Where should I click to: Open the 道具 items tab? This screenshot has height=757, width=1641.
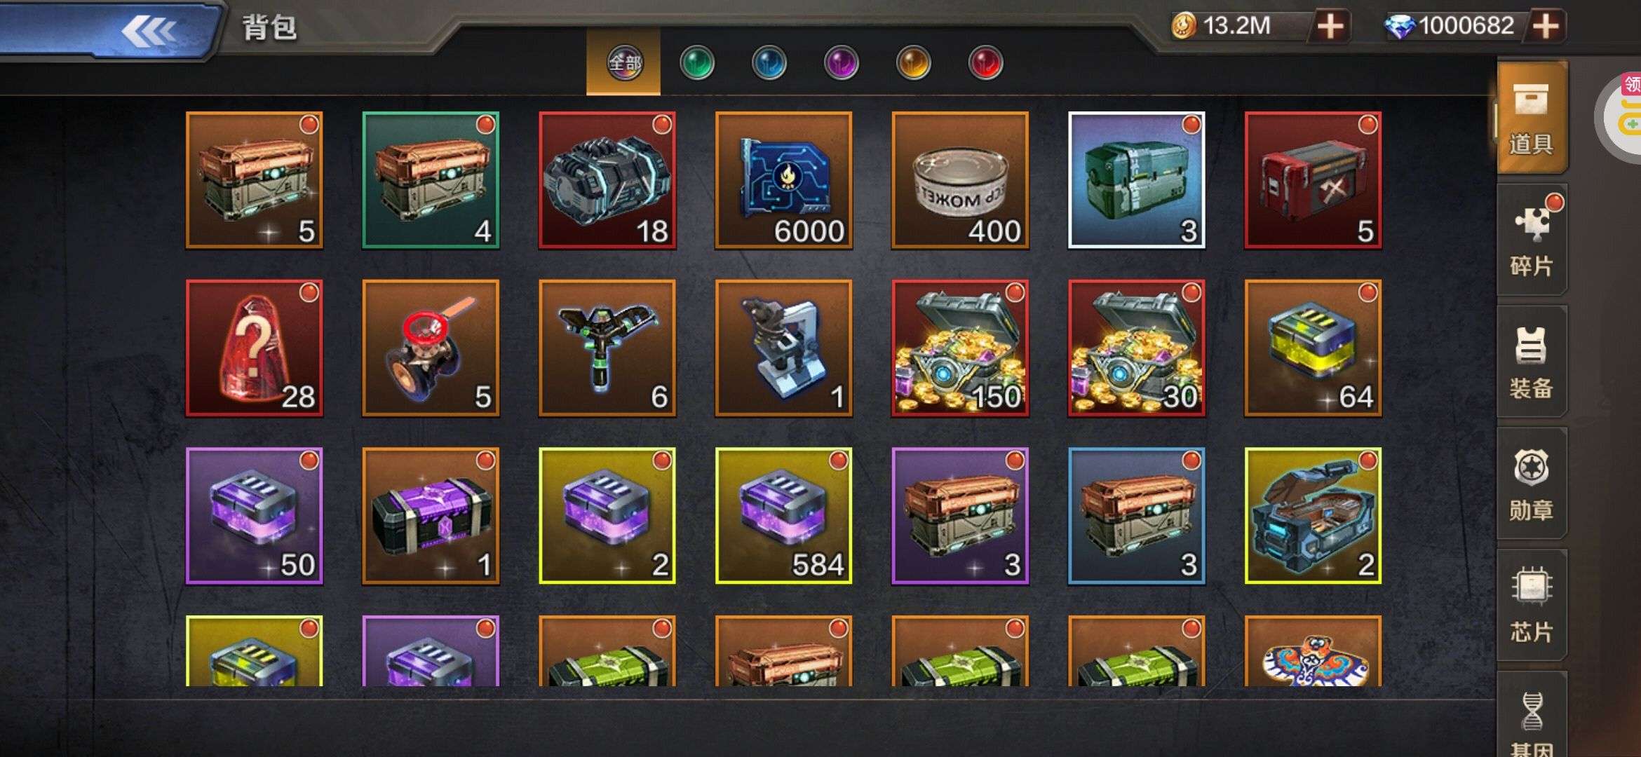pyautogui.click(x=1532, y=118)
